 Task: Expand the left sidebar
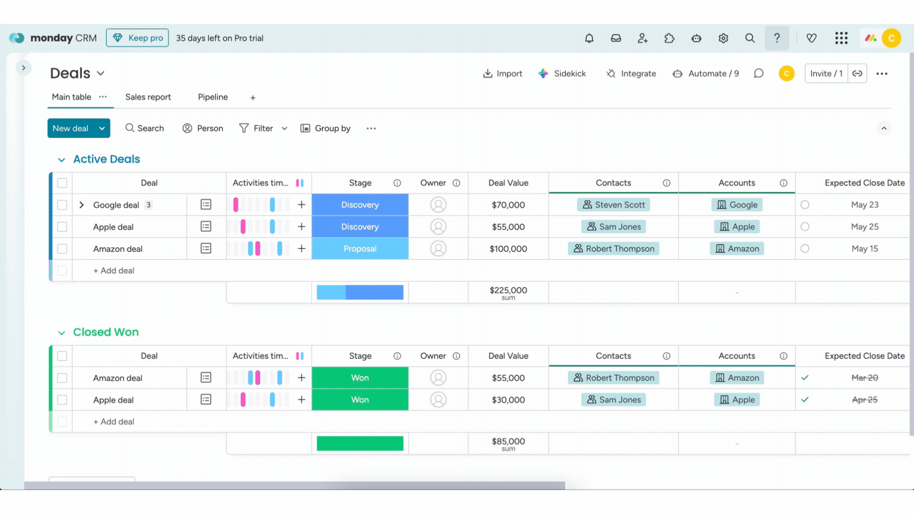pos(23,68)
